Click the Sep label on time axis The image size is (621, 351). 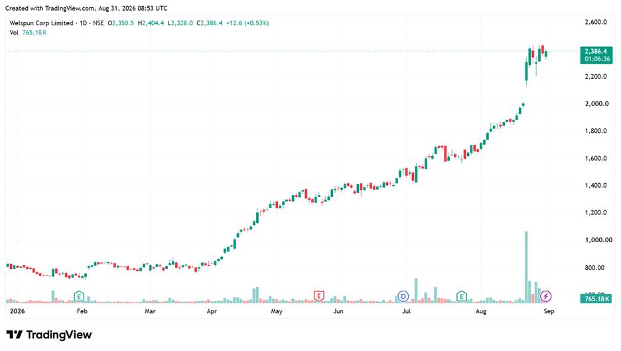pyautogui.click(x=549, y=311)
